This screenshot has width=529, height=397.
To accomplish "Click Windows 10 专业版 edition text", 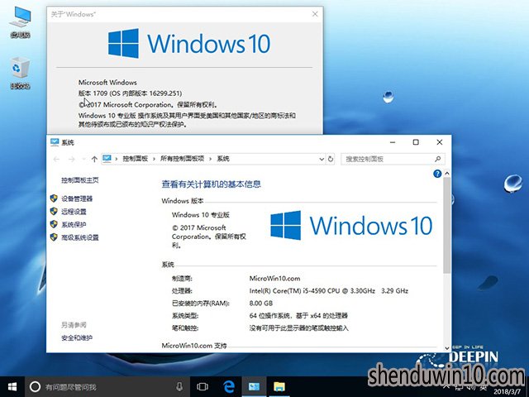I will point(201,215).
